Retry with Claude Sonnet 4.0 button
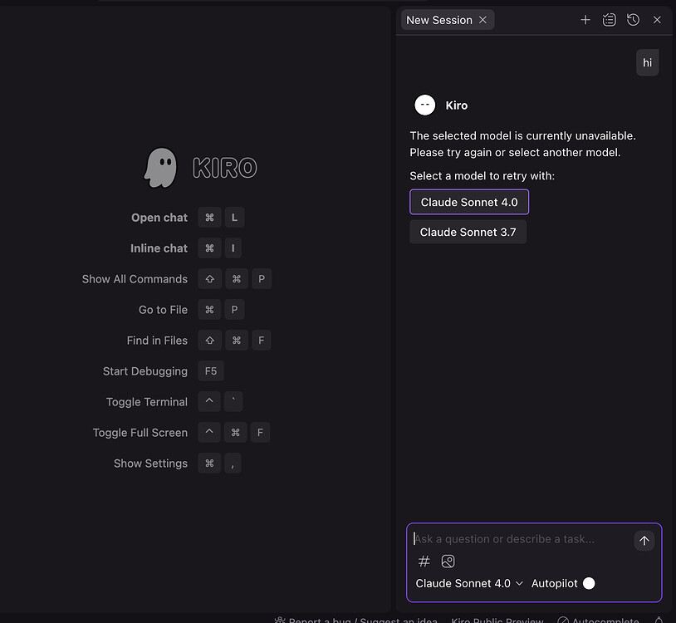The height and width of the screenshot is (623, 676). click(469, 202)
